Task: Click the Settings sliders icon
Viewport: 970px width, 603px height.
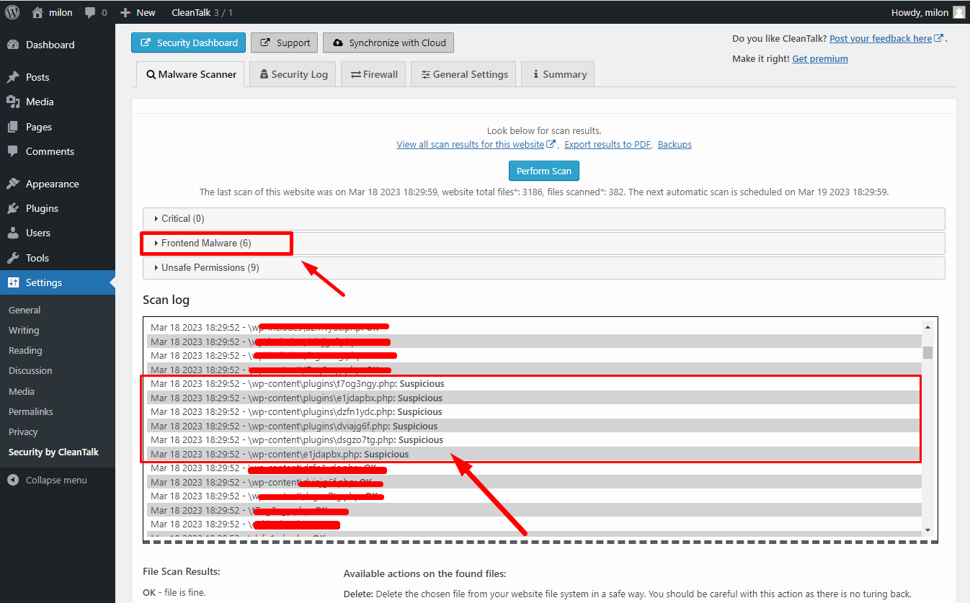Action: coord(13,282)
